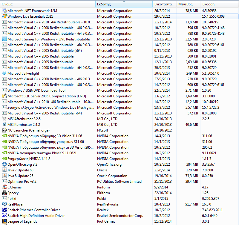Select the Windows Live Mesh ActiveX control entry
The height and width of the screenshot is (225, 239).
(120, 108)
